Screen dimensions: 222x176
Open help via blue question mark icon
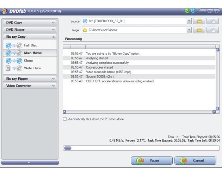coord(193,11)
